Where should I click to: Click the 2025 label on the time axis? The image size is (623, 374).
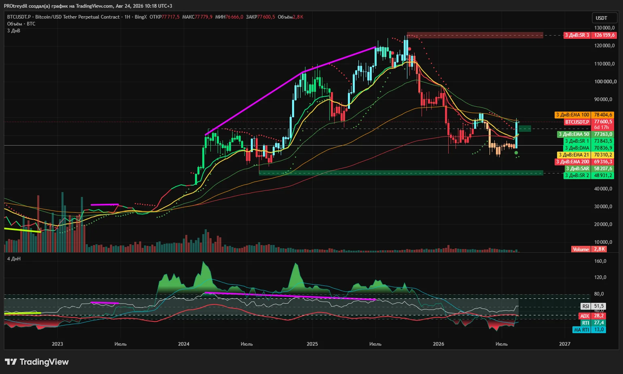pos(312,344)
